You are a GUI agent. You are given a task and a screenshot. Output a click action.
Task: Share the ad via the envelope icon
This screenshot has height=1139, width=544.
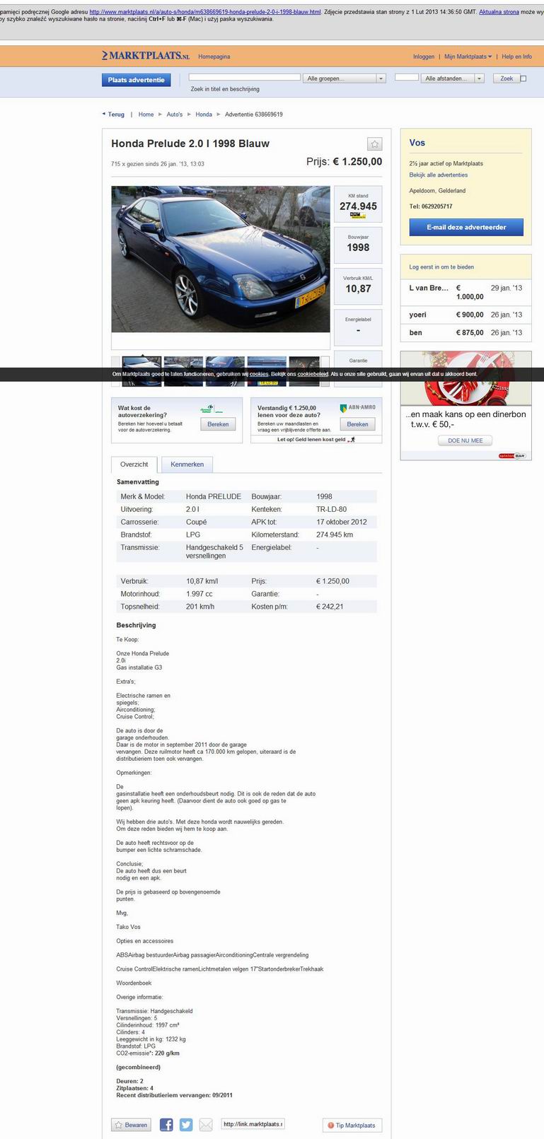[x=206, y=1124]
